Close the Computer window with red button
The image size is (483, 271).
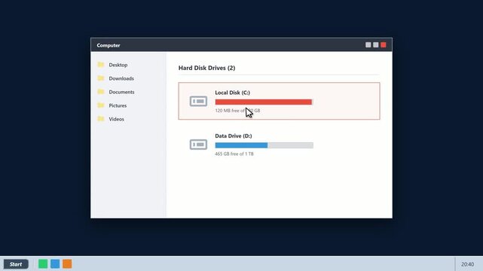point(384,45)
